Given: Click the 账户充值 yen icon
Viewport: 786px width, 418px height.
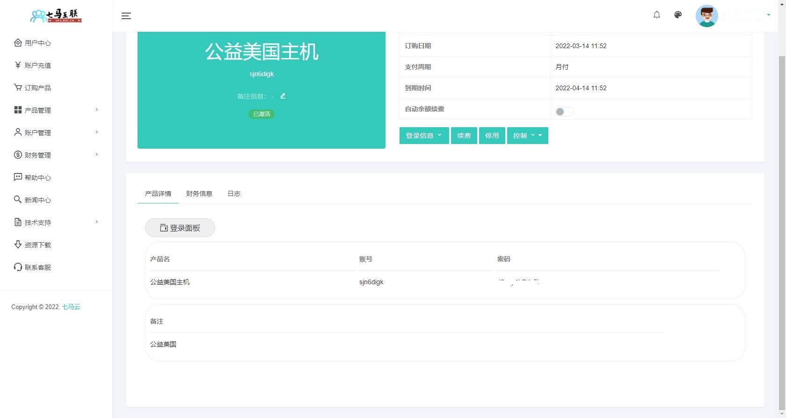Looking at the screenshot, I should [x=18, y=65].
